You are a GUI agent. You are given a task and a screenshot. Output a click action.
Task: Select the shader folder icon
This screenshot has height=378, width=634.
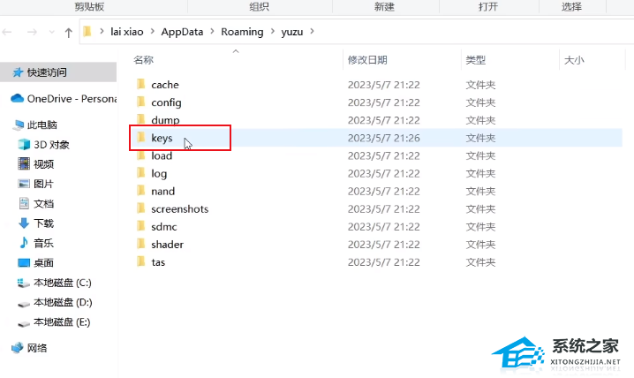pyautogui.click(x=140, y=244)
